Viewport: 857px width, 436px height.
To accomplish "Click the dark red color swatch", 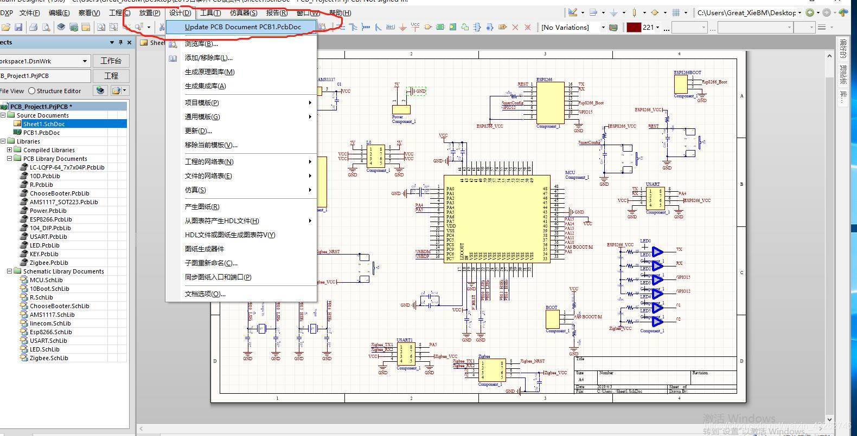I will pyautogui.click(x=634, y=27).
